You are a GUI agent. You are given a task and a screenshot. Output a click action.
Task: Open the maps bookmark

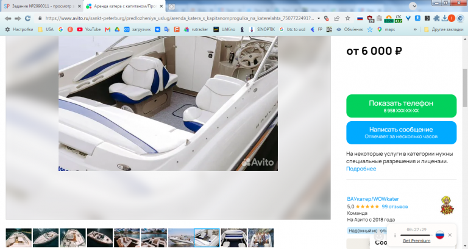tap(386, 29)
